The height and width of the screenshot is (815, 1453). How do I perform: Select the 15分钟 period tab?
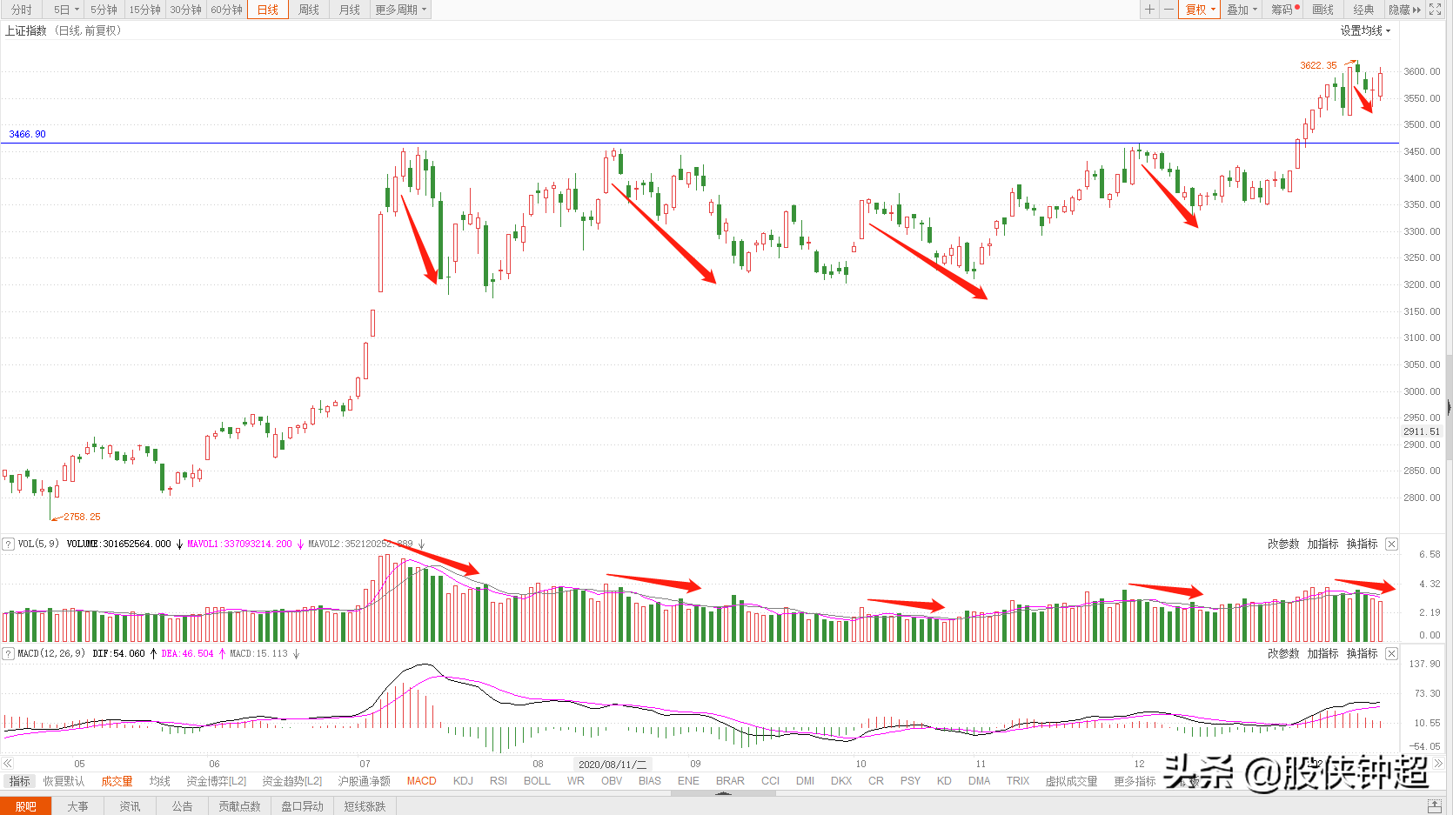click(x=144, y=10)
